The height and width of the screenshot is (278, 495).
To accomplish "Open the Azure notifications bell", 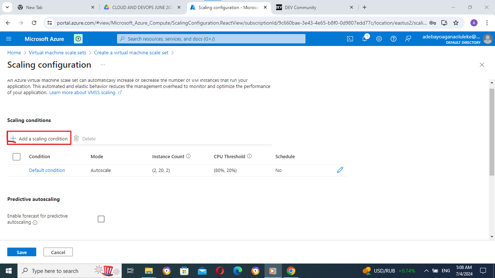I will tap(365, 38).
